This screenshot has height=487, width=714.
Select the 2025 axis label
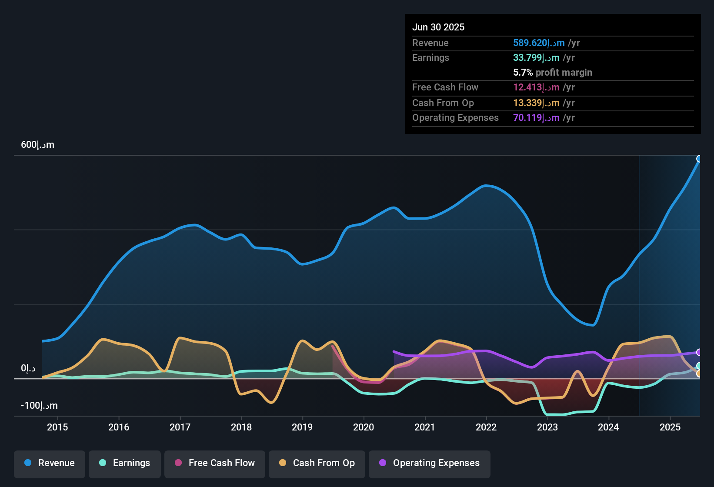(670, 427)
